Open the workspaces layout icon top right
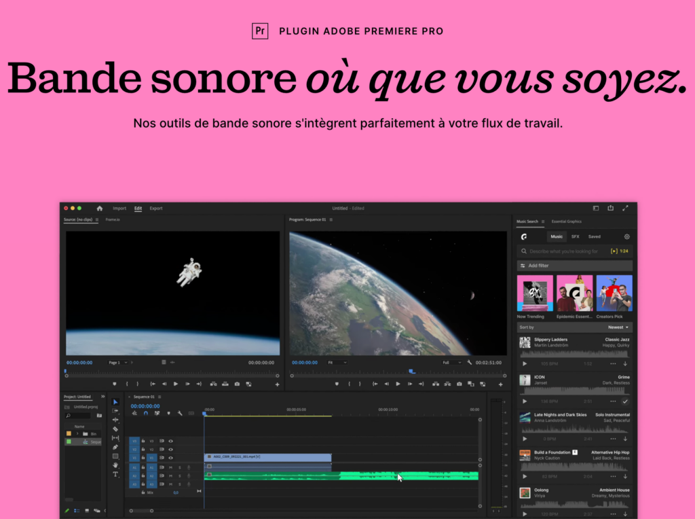Image resolution: width=695 pixels, height=519 pixels. pos(596,208)
